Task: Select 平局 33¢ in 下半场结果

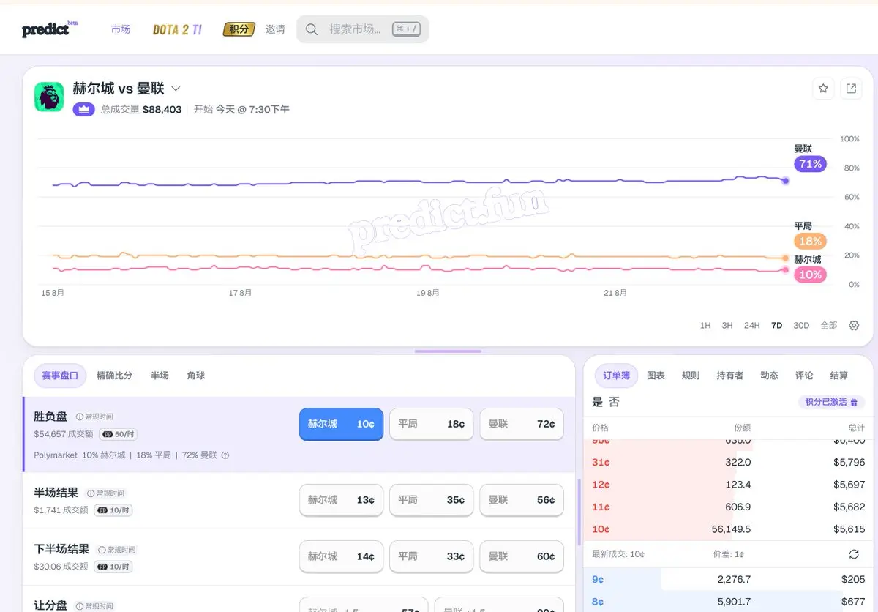Action: (x=431, y=556)
